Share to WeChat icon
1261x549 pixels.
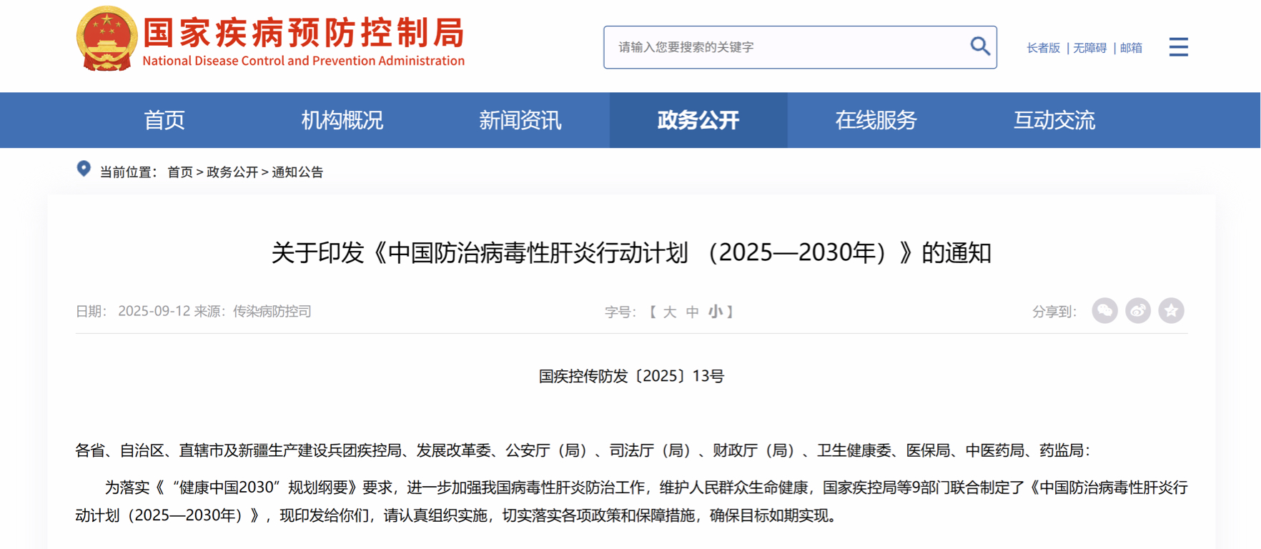1104,311
